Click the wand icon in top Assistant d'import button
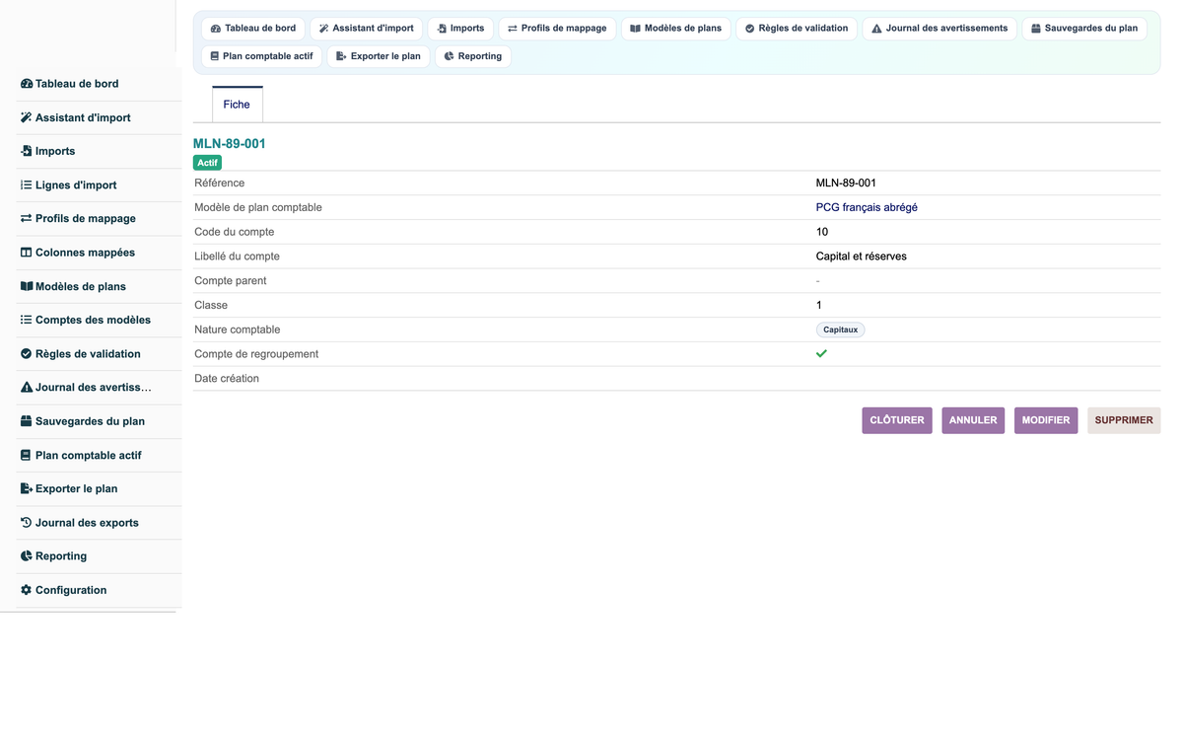This screenshot has width=1183, height=733. click(323, 29)
